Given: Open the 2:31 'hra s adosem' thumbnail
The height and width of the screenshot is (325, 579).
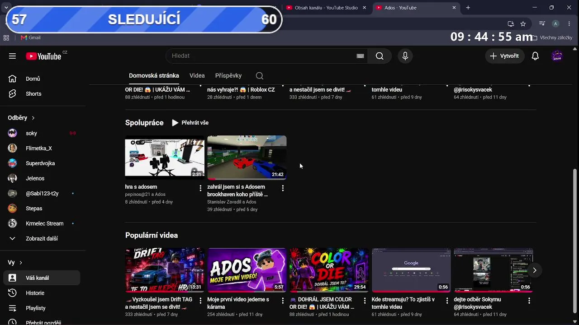Looking at the screenshot, I should tap(165, 158).
